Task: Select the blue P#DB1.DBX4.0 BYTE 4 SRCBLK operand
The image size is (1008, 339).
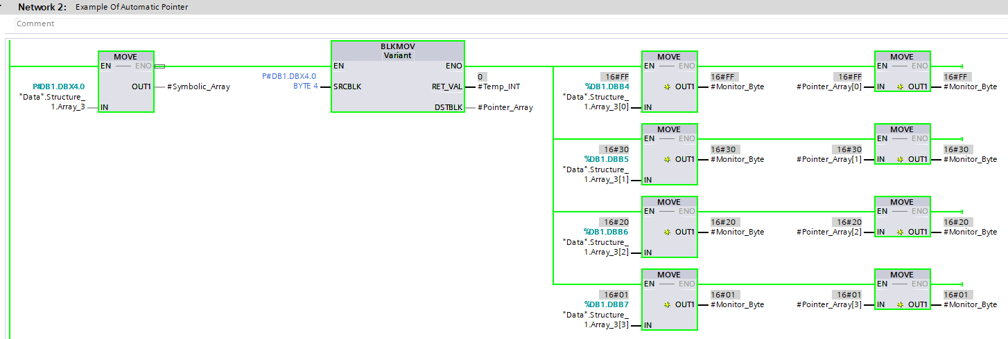Action: click(x=288, y=81)
